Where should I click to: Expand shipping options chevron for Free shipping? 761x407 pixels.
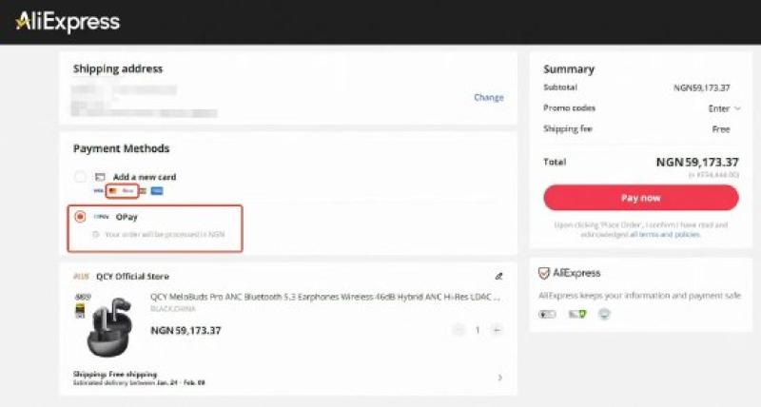[500, 378]
